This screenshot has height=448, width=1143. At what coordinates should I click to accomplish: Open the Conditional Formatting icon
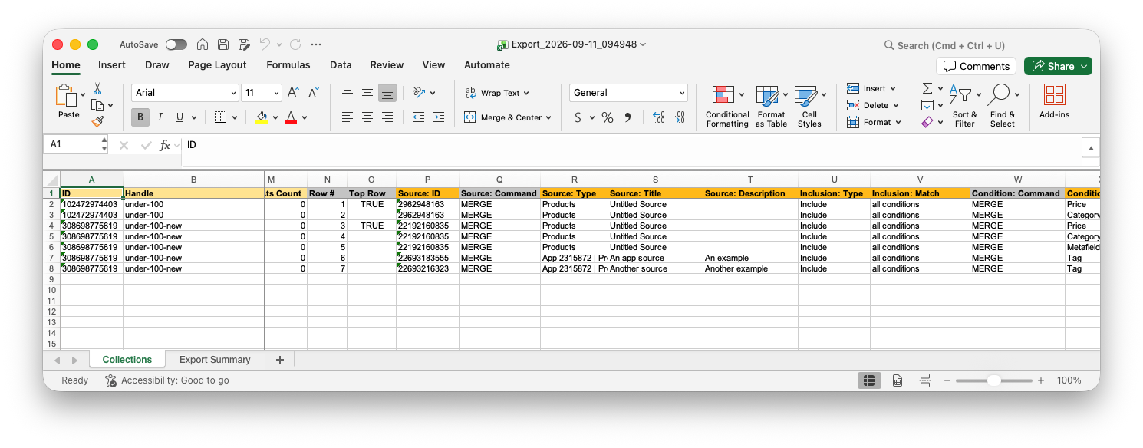point(723,95)
